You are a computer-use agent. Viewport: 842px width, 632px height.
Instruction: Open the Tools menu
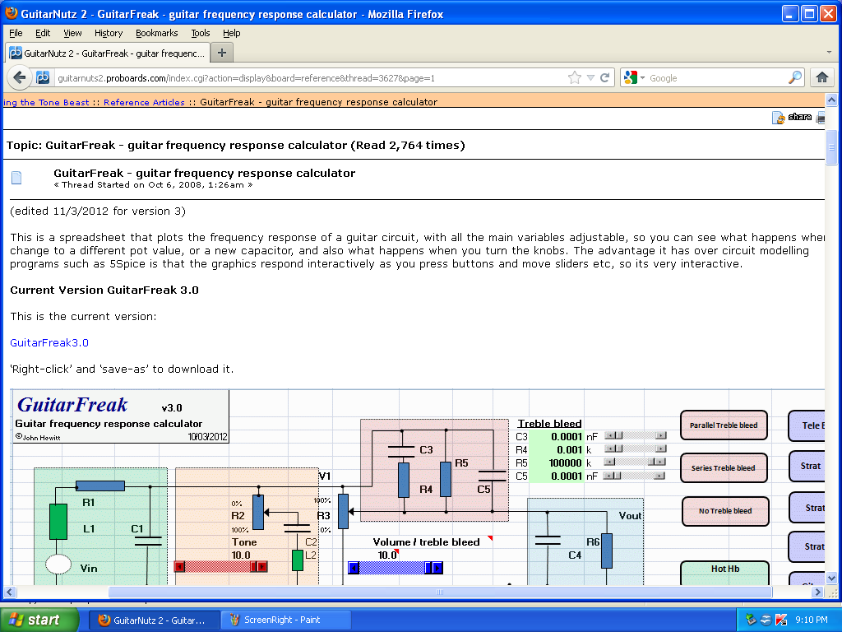(x=201, y=33)
